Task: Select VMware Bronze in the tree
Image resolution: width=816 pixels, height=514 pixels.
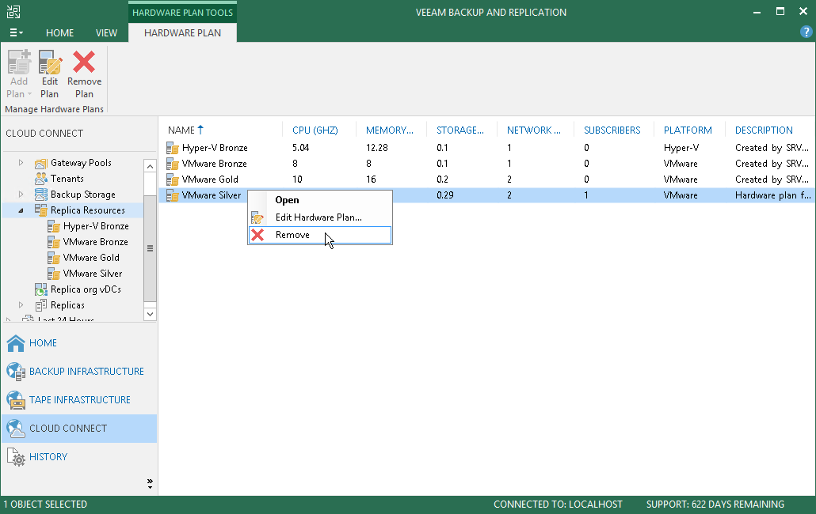Action: pyautogui.click(x=95, y=242)
